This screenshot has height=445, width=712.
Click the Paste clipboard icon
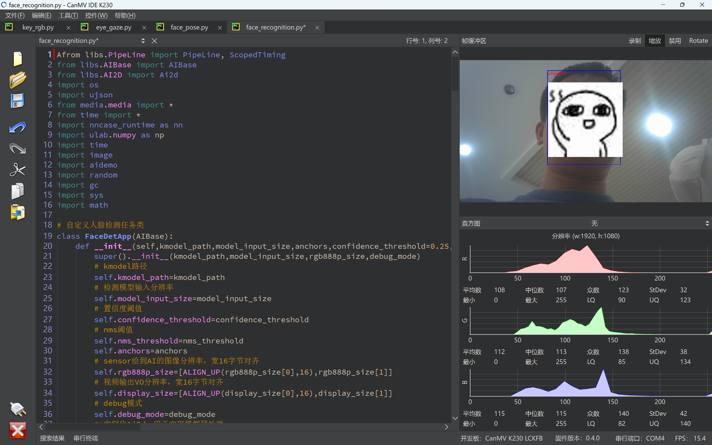[18, 212]
